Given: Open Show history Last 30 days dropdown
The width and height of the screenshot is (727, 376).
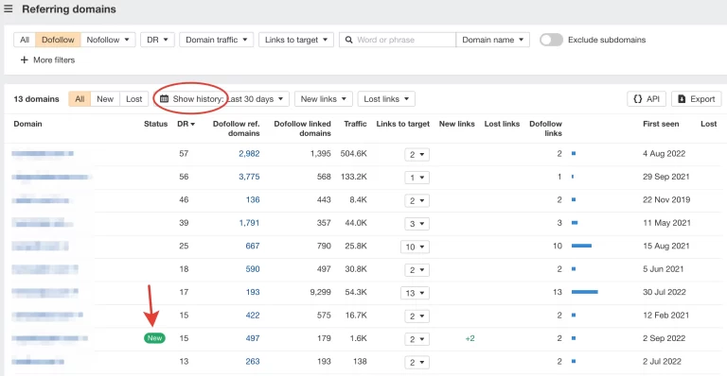Looking at the screenshot, I should pyautogui.click(x=222, y=99).
